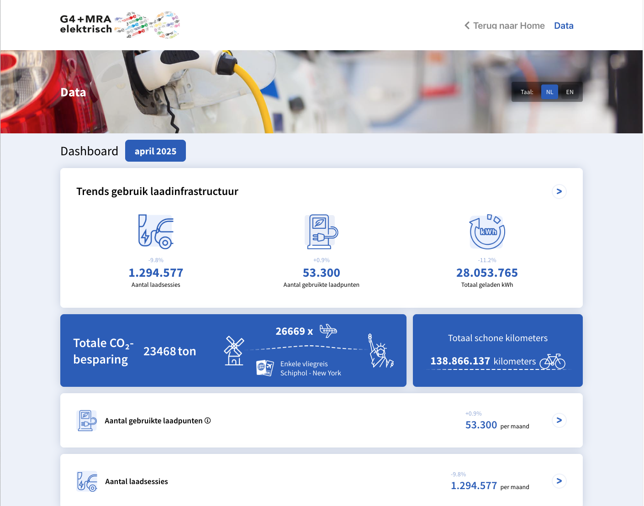Switch language to EN

click(570, 92)
